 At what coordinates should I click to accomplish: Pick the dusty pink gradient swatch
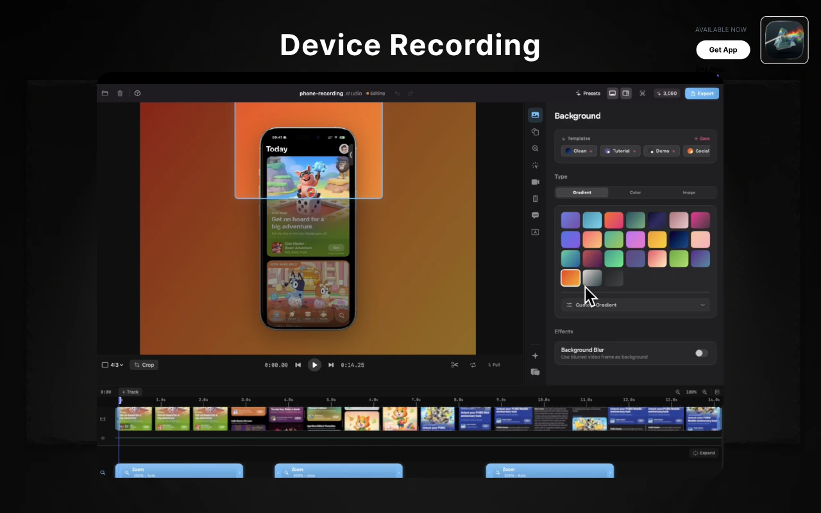tap(679, 220)
